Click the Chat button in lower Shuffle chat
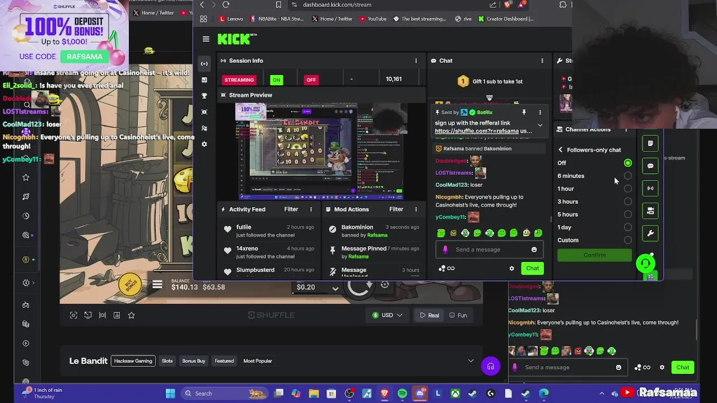 [682, 367]
